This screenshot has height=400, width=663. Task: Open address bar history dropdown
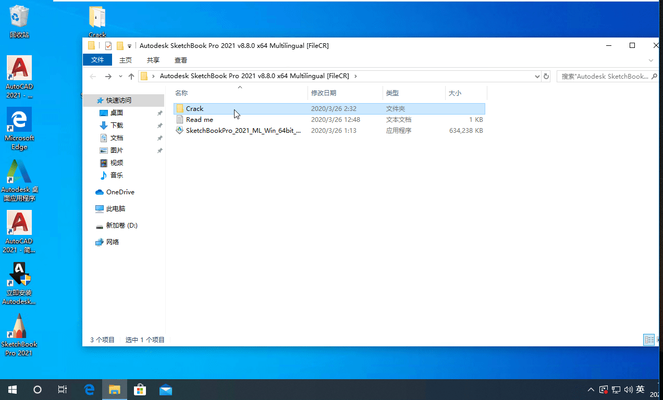pyautogui.click(x=537, y=77)
